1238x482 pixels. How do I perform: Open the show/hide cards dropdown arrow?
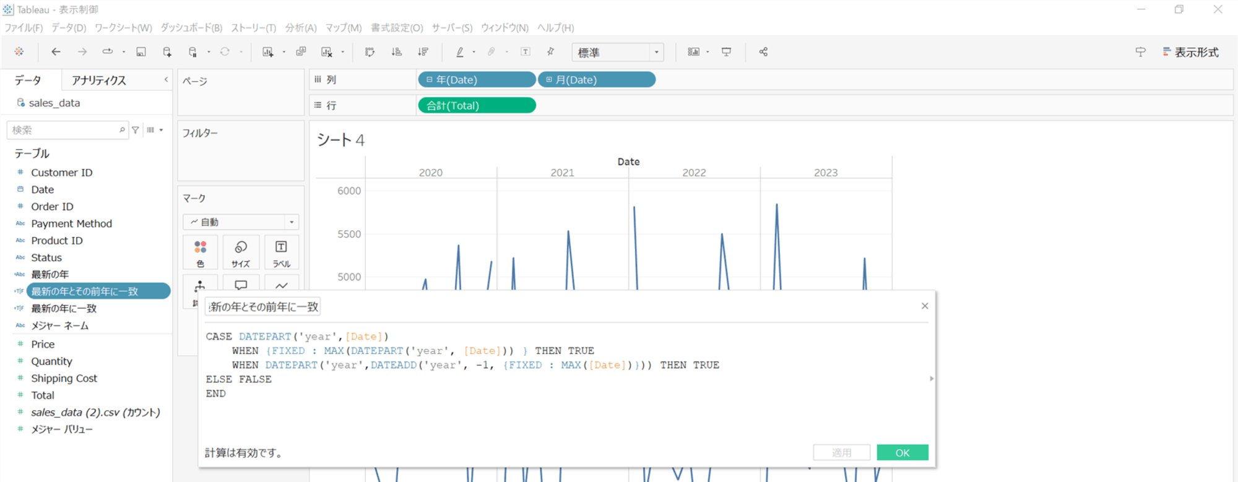click(708, 52)
